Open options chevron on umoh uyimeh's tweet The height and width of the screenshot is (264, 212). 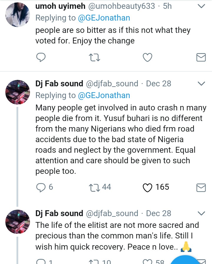tap(201, 6)
